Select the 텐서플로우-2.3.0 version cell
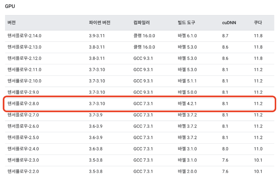 pyautogui.click(x=23, y=160)
